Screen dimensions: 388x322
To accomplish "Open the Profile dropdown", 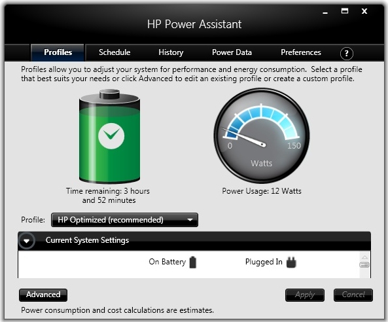I will click(x=124, y=220).
